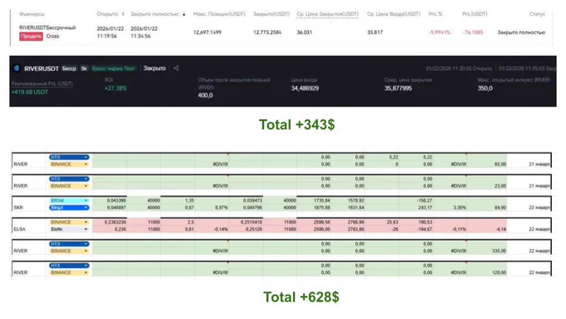
Task: Click the 34,486929 entry price
Action: click(x=305, y=88)
